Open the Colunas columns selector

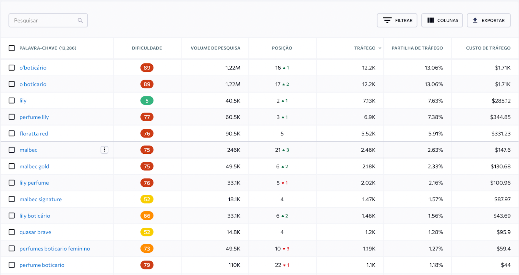[x=442, y=20]
